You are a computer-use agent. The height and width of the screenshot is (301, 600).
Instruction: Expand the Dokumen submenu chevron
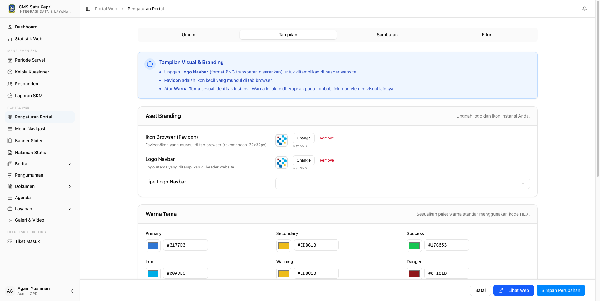coord(70,186)
